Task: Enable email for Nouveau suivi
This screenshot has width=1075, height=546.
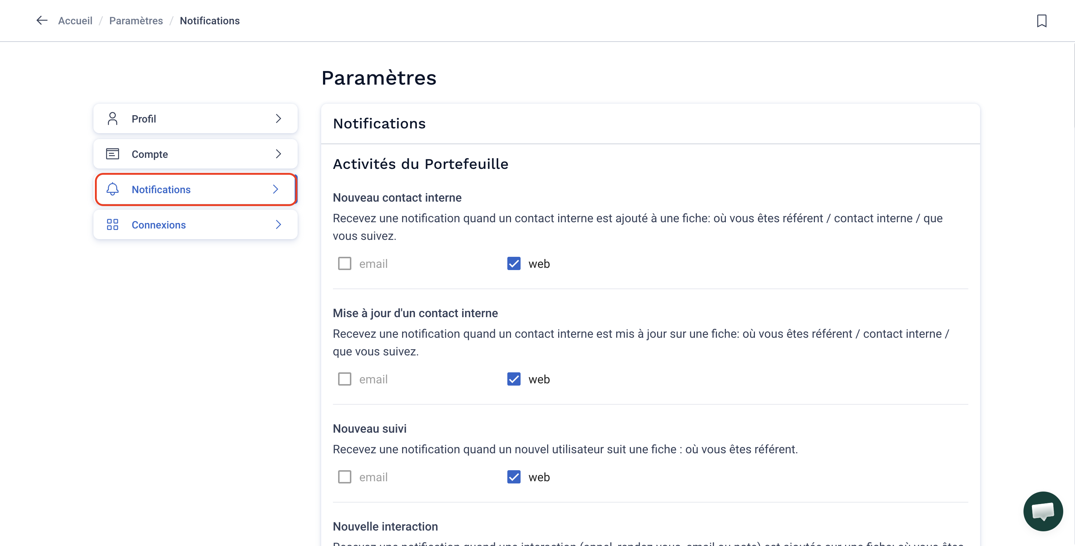Action: [344, 477]
